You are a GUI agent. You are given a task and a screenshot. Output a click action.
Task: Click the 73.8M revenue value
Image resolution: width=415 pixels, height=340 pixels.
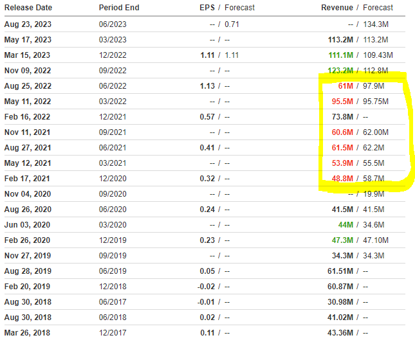click(x=340, y=117)
